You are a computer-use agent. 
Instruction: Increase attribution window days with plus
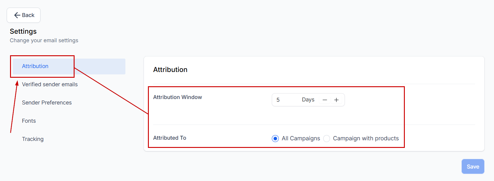[x=336, y=100]
